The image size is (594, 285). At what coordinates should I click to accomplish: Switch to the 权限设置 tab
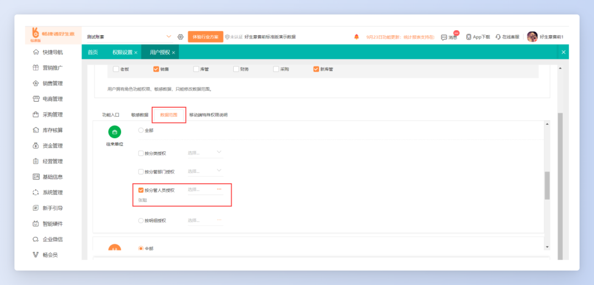[x=122, y=52]
